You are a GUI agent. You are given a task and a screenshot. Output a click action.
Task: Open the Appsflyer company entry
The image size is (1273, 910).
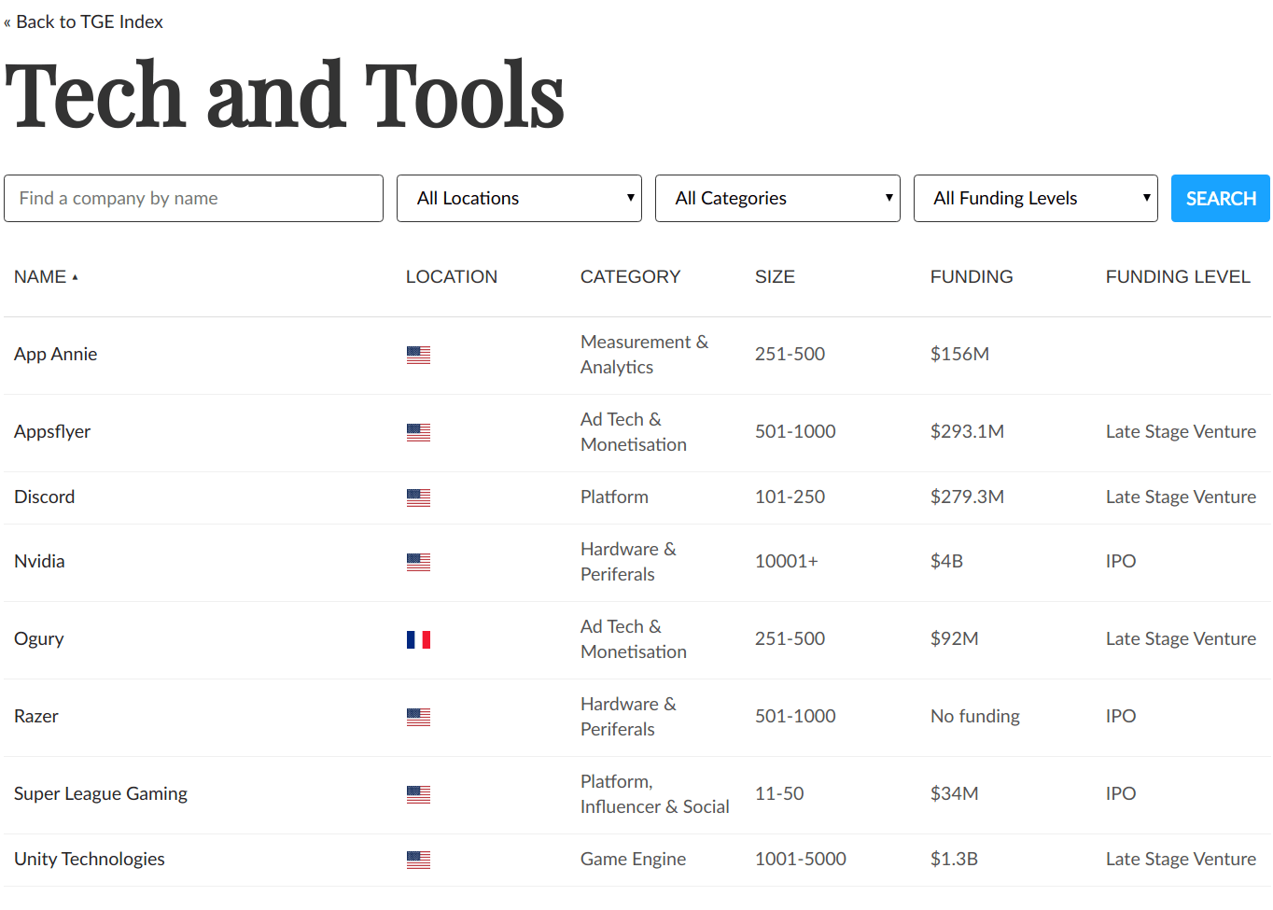click(x=52, y=432)
